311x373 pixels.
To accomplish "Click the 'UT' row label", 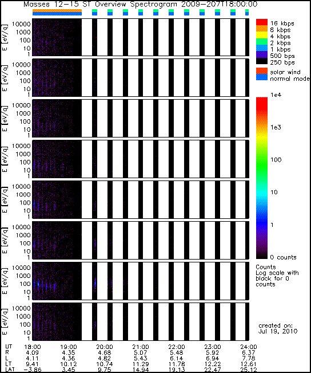I will (9, 347).
